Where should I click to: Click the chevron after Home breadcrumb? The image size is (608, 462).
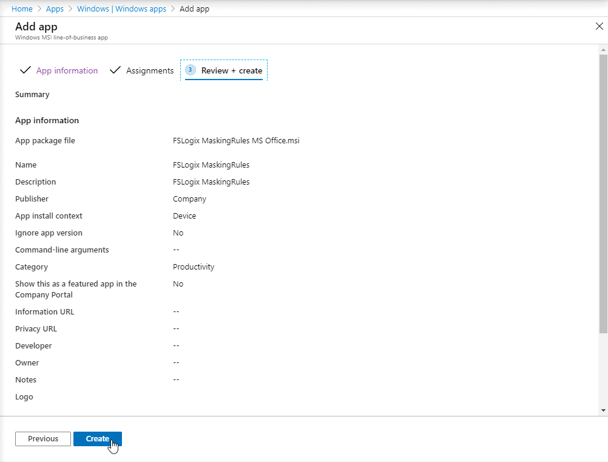(x=39, y=9)
